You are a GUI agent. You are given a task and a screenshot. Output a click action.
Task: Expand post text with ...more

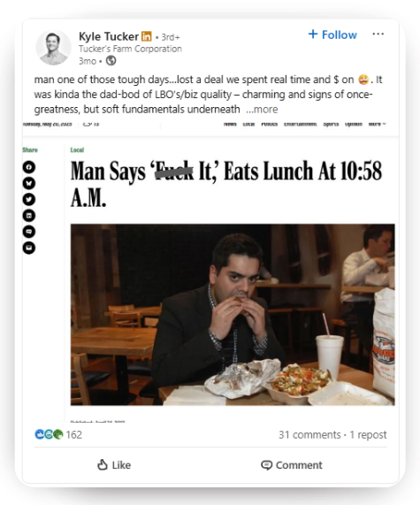click(x=262, y=109)
